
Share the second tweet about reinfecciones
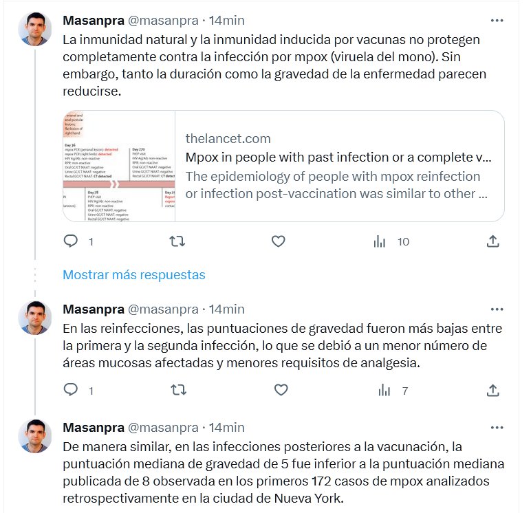(493, 390)
